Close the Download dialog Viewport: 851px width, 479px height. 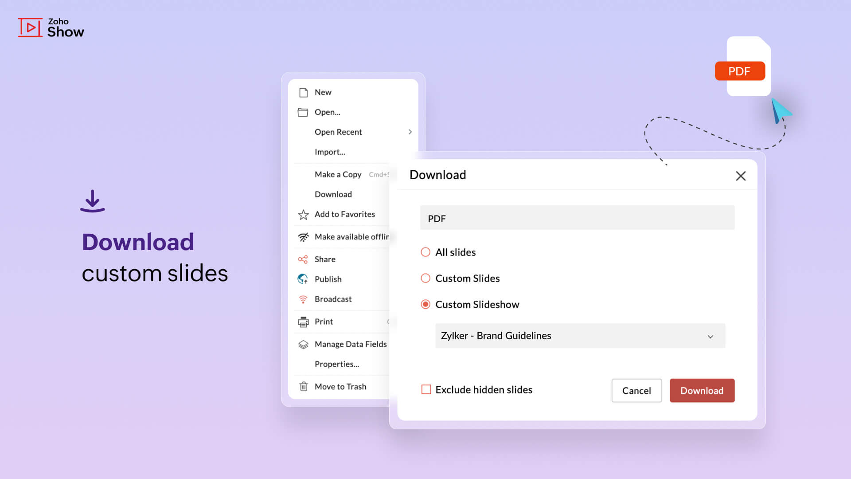pyautogui.click(x=741, y=176)
